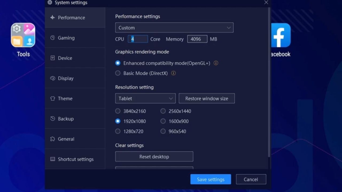Click the Performance pulse icon in sidebar
342x192 pixels.
[x=53, y=18]
